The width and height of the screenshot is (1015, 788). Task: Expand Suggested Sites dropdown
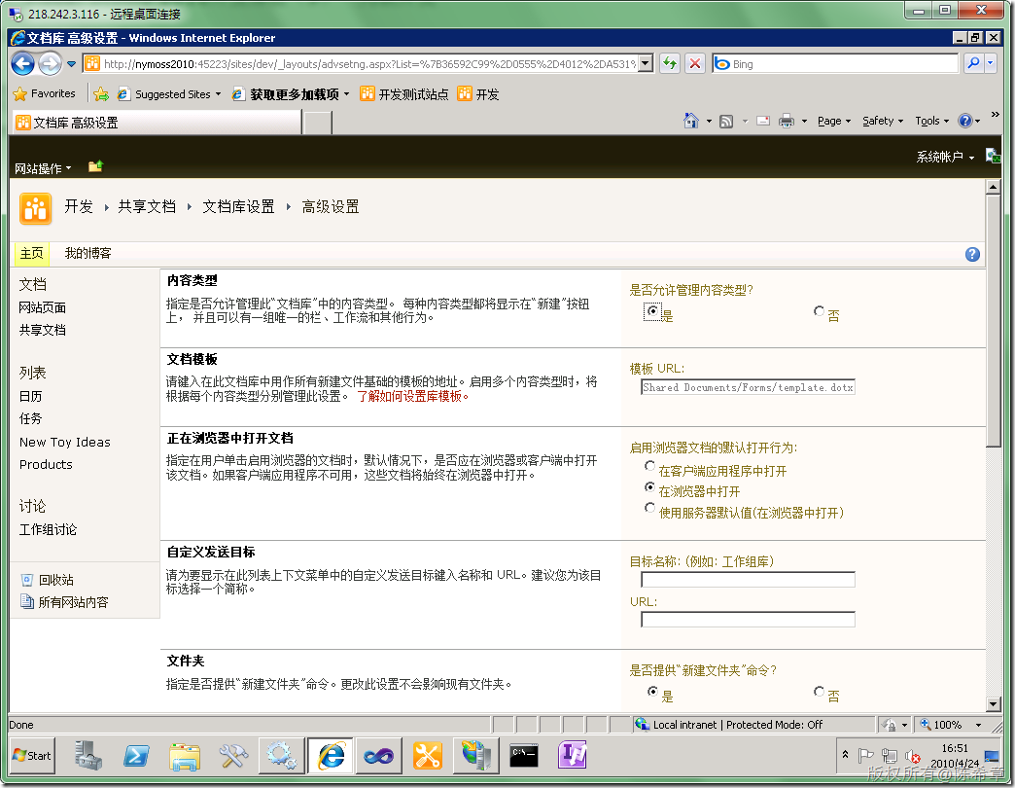pyautogui.click(x=218, y=94)
